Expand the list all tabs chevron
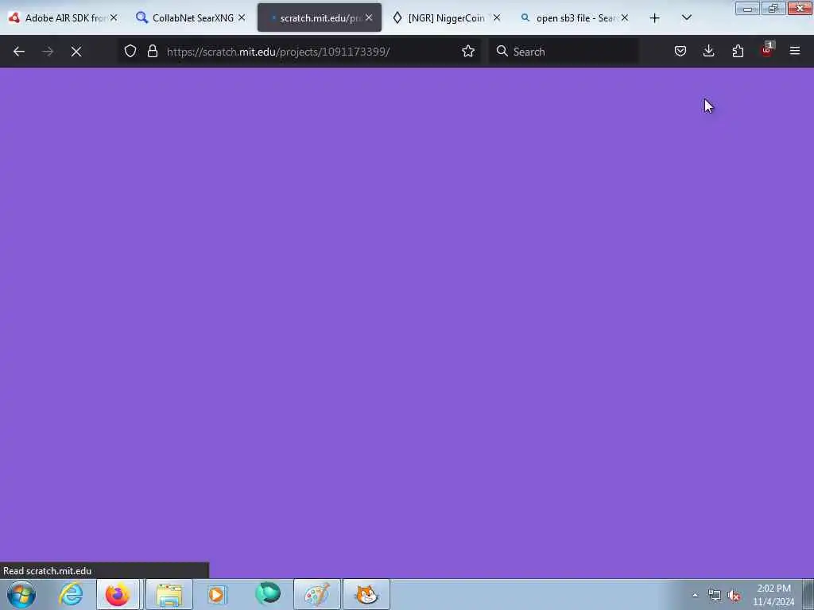Screen dimensions: 814x610 [686, 17]
